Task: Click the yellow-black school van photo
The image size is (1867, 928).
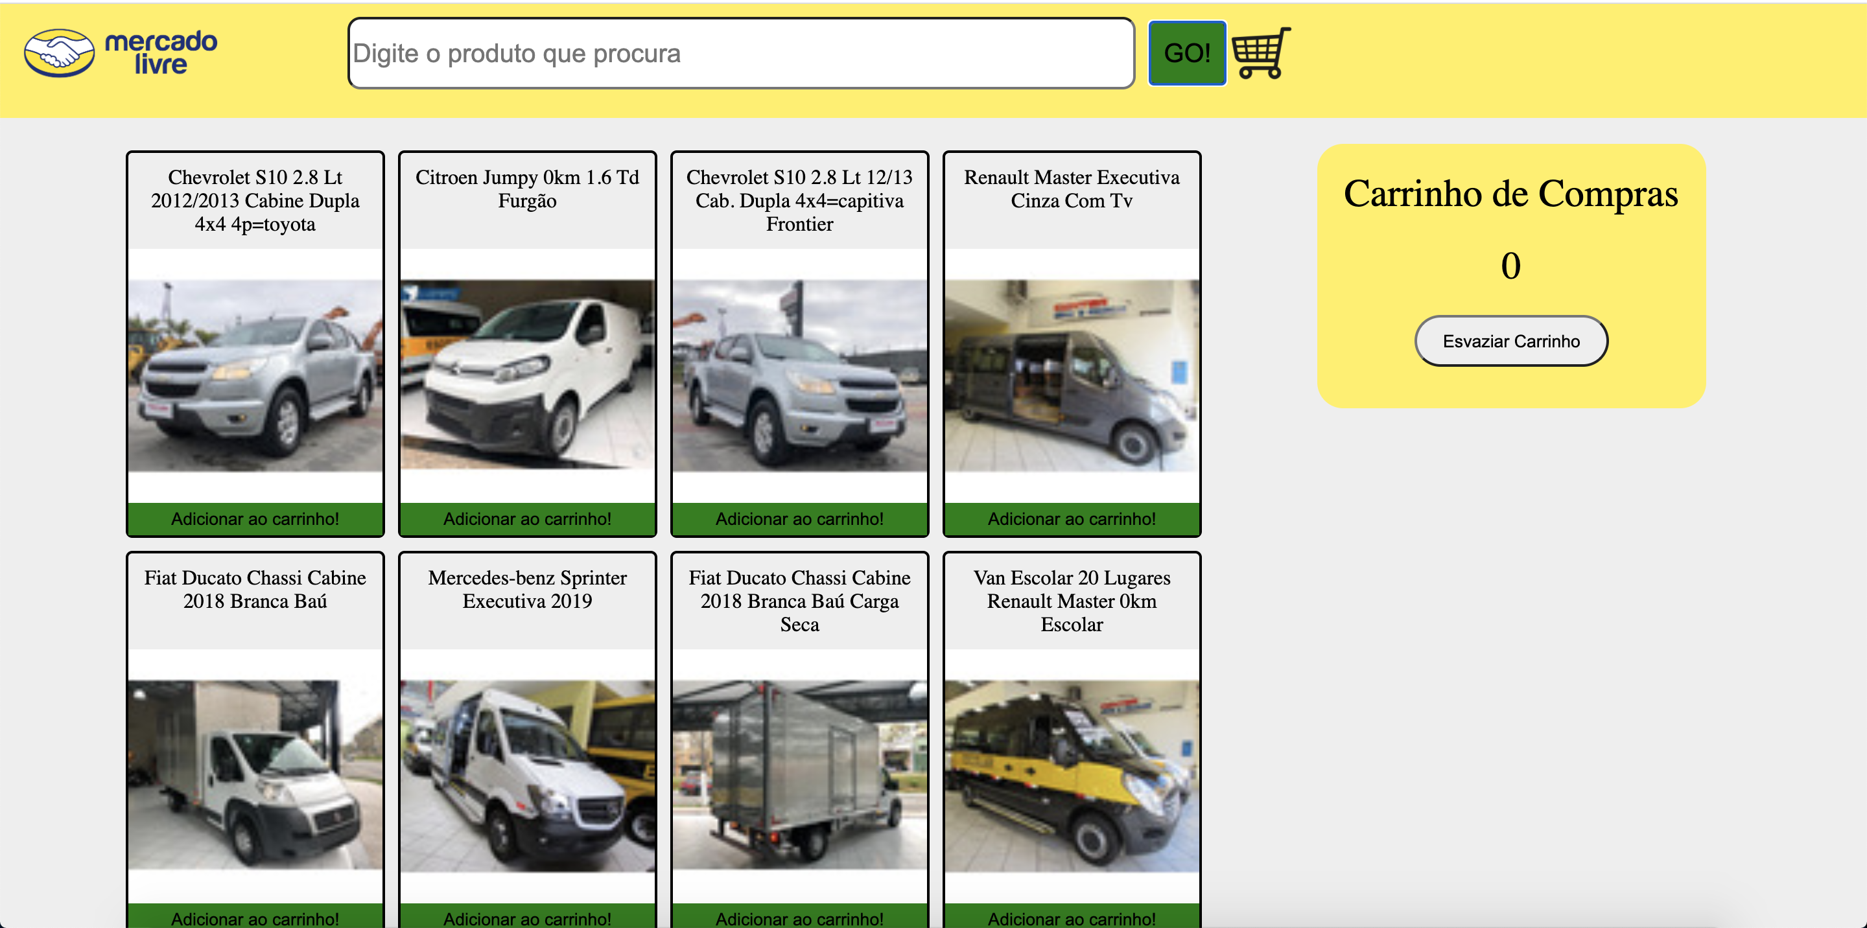Action: pos(1071,775)
